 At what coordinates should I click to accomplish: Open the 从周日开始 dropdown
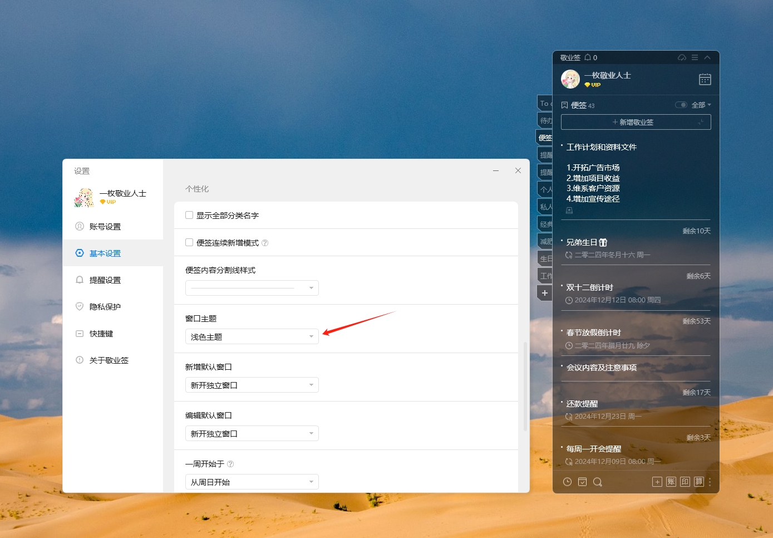(x=252, y=482)
